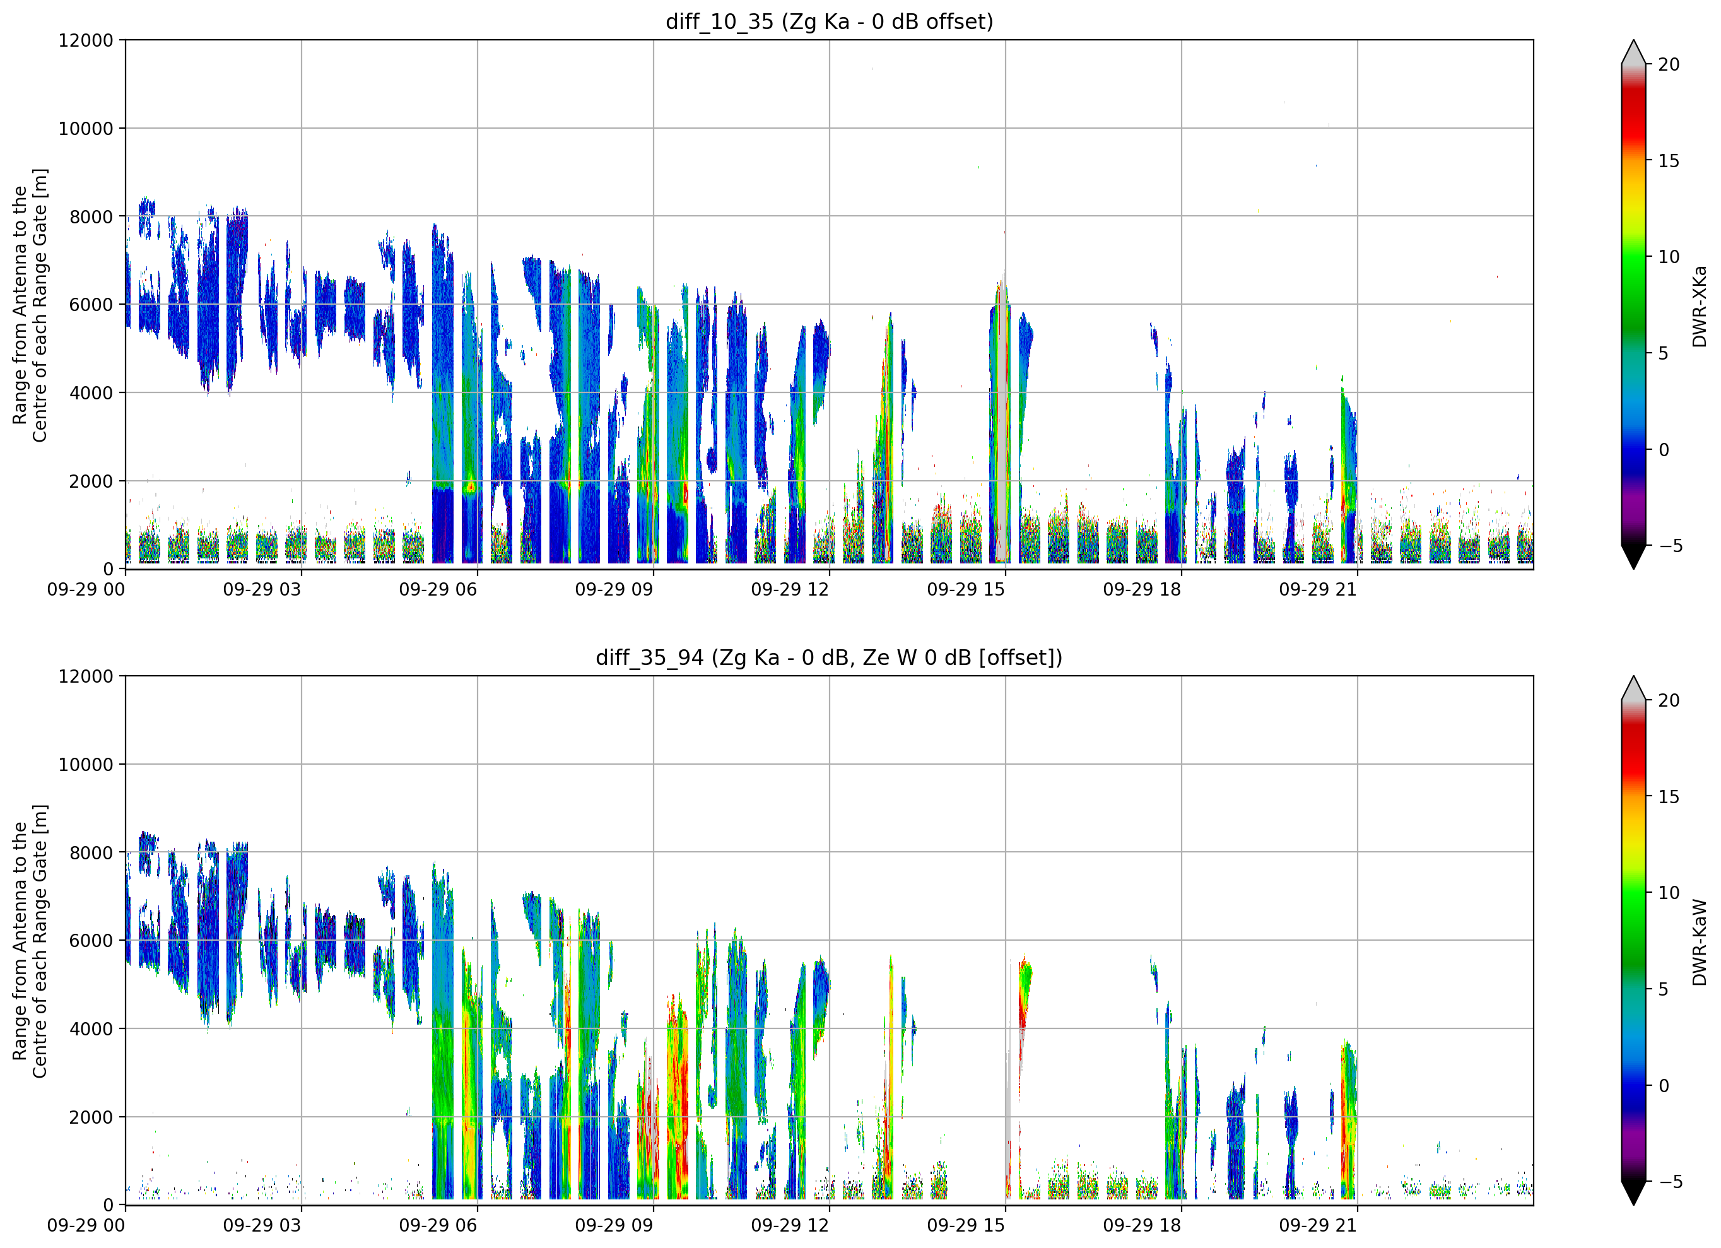Click the 09-29 03 tick label on top plot
This screenshot has width=1721, height=1248.
pyautogui.click(x=262, y=590)
